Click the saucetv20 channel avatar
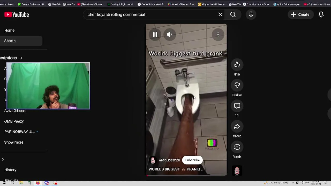 (x=153, y=160)
